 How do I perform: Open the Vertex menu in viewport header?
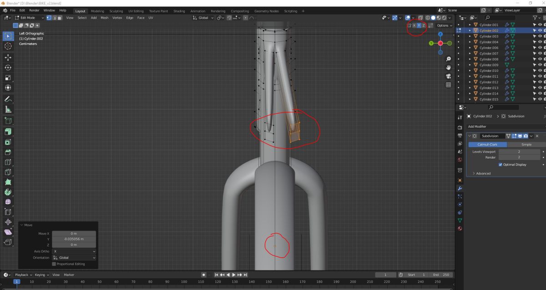pyautogui.click(x=117, y=18)
